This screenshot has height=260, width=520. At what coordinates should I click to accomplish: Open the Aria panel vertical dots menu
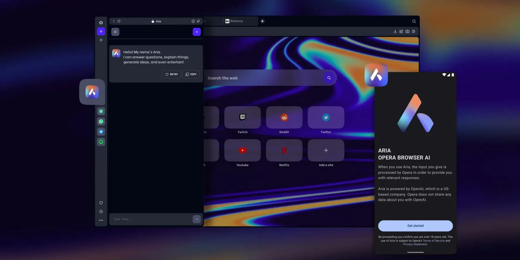[x=114, y=21]
